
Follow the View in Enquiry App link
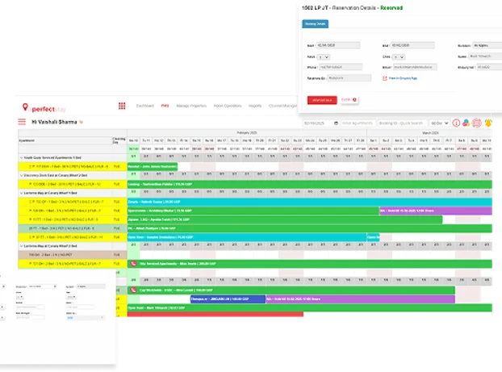click(403, 78)
